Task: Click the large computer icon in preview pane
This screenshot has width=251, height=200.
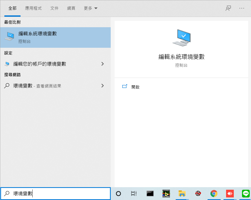Action: (x=181, y=38)
